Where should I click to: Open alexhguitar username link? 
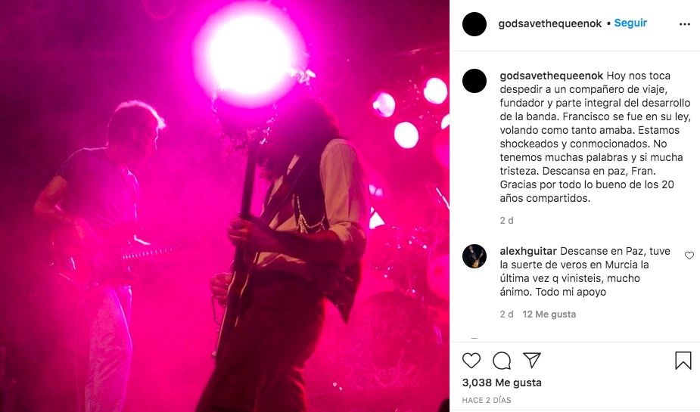528,251
